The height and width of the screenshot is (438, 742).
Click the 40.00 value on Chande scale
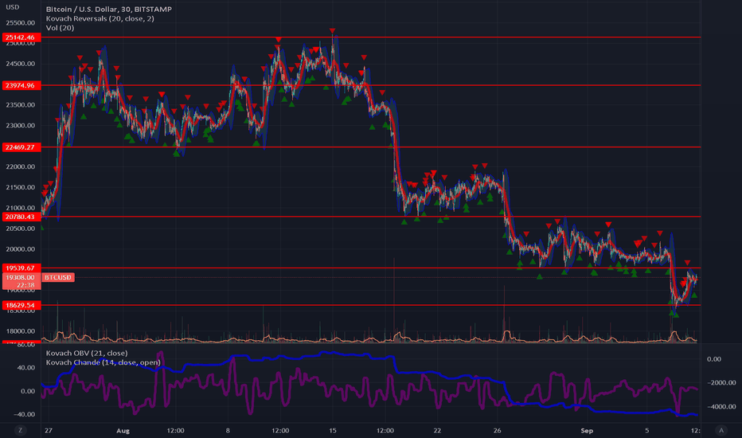(26, 367)
